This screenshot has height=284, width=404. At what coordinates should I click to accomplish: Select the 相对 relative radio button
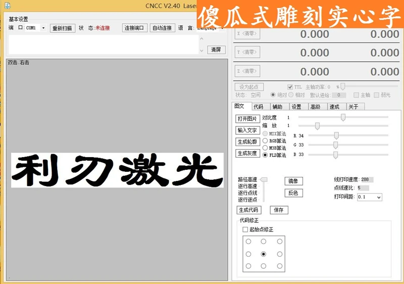click(291, 95)
